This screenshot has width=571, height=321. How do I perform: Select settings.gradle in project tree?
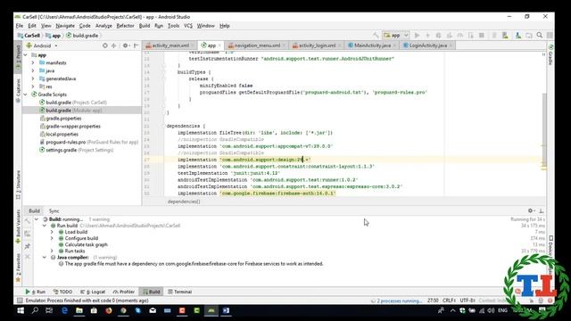pyautogui.click(x=77, y=150)
